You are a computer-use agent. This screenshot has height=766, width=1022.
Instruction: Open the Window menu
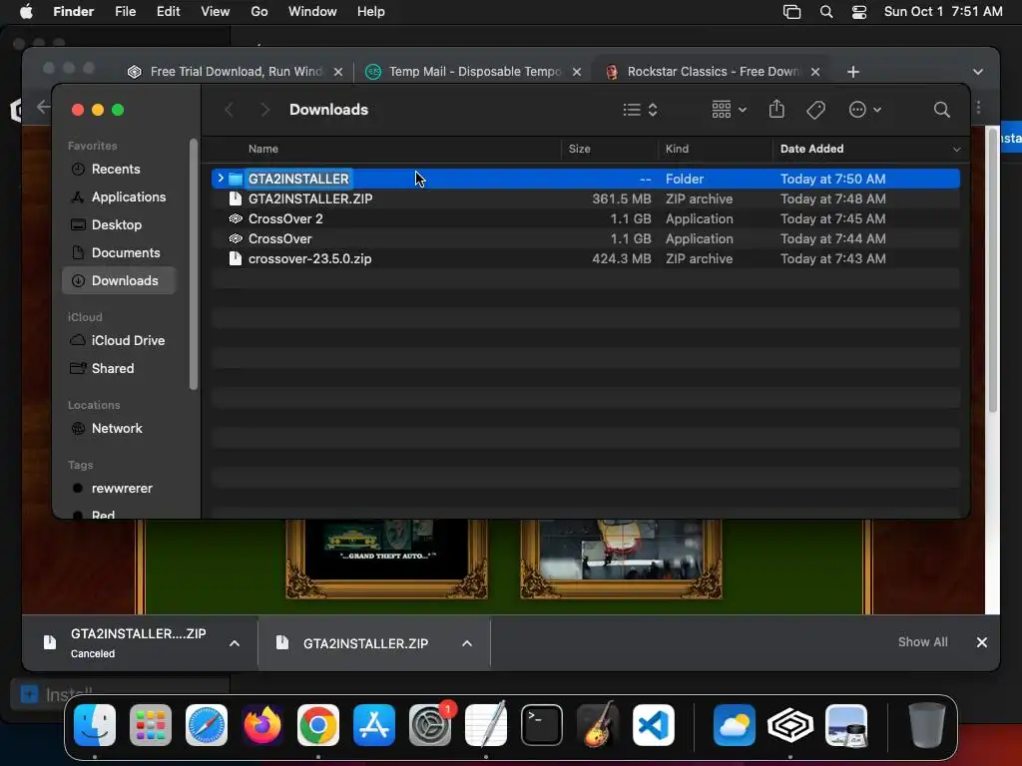click(312, 12)
